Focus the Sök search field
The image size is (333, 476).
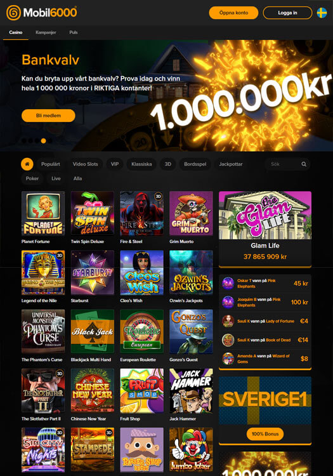click(283, 164)
